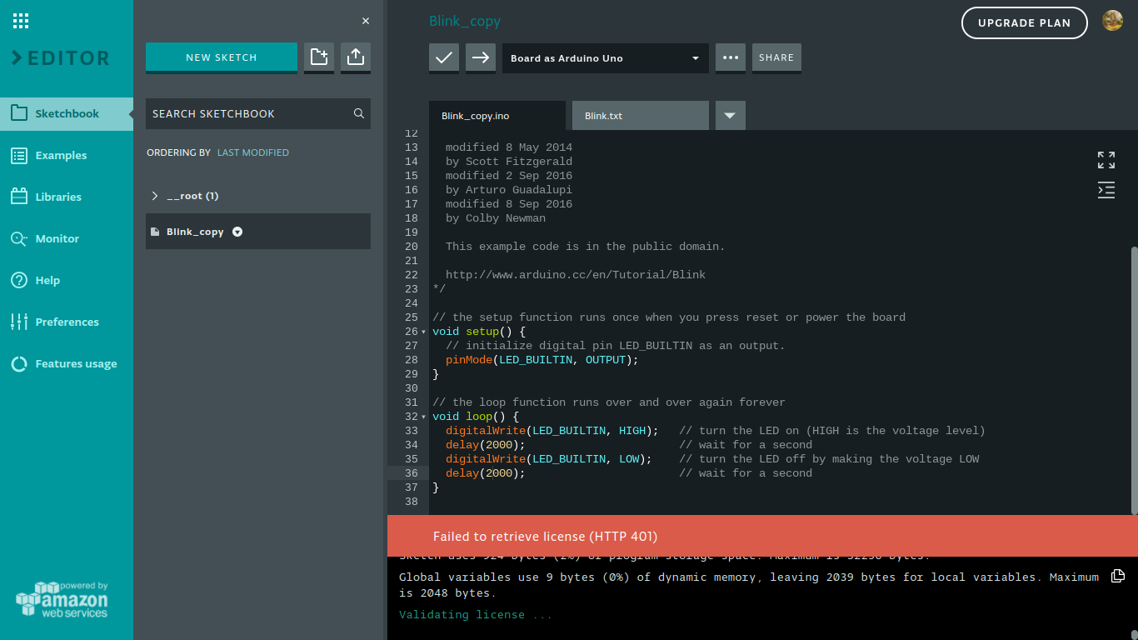1138x640 pixels.
Task: Click the Features usage circle icon
Action: click(20, 363)
